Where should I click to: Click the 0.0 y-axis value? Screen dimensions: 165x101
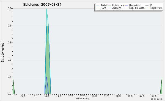click(9, 94)
